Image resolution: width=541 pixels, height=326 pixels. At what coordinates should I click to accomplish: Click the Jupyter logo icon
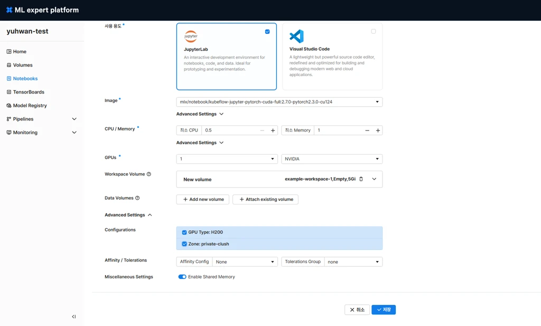(191, 36)
